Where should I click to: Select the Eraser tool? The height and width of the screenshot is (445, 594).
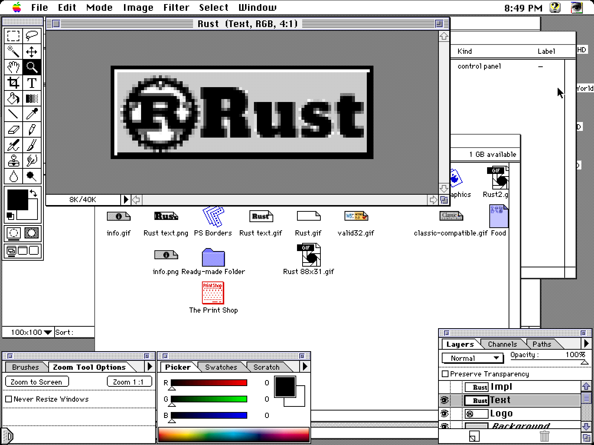pos(13,130)
